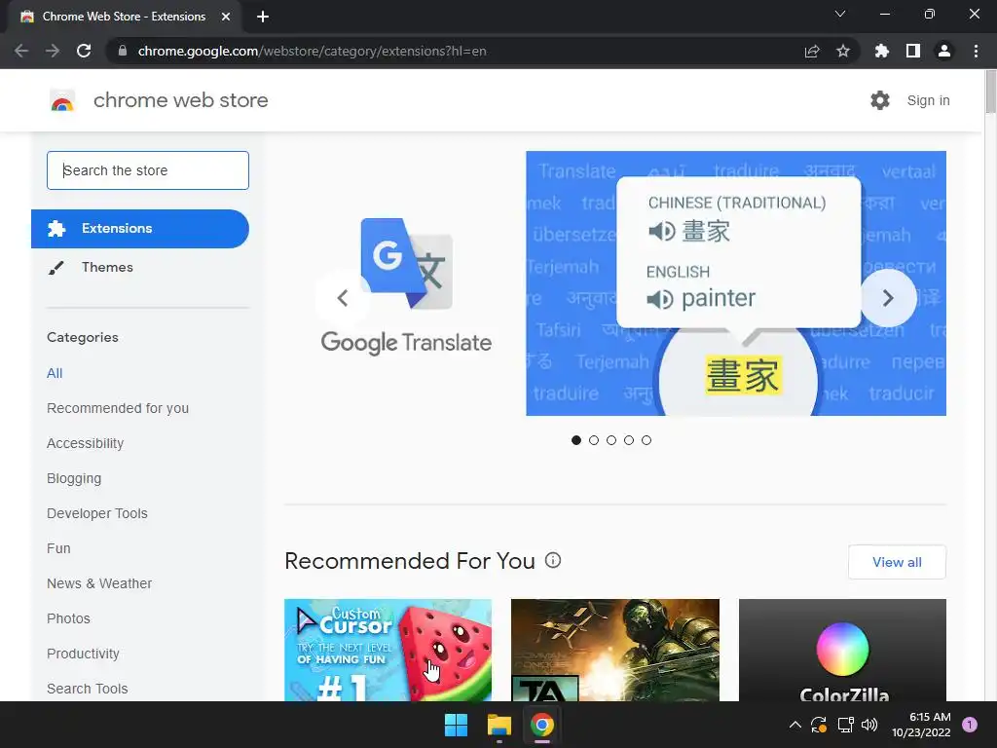
Task: Show hidden system tray icons
Action: pos(795,725)
